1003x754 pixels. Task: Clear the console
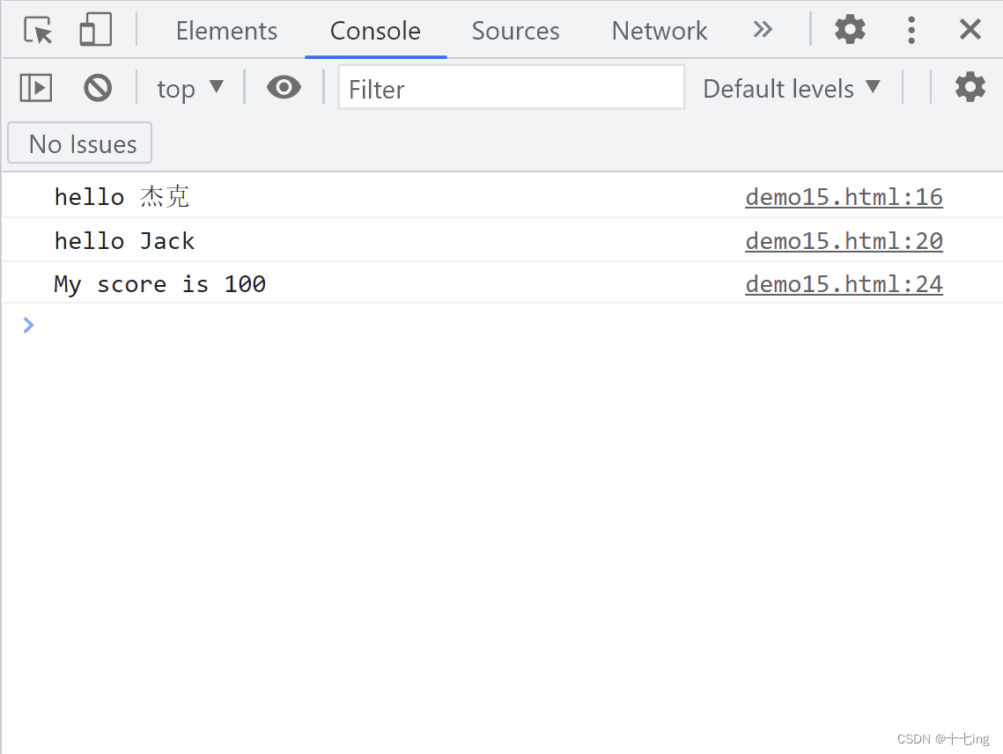coord(98,87)
